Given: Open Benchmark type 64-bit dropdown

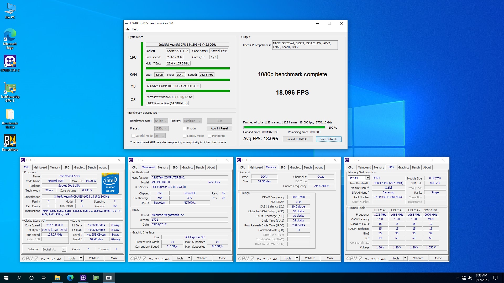Looking at the screenshot, I should click(x=161, y=121).
